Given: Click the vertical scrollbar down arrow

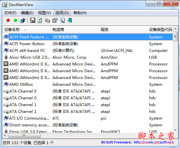Looking at the screenshot, I should click(x=175, y=130).
